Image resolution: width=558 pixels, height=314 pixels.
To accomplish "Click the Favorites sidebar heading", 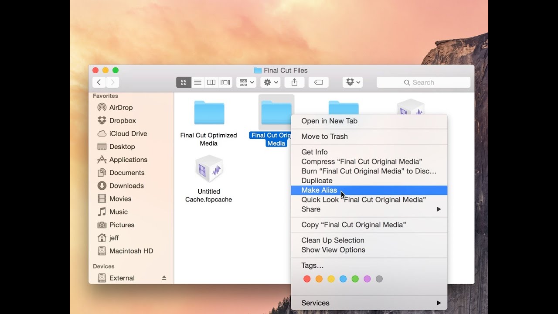I will [105, 96].
